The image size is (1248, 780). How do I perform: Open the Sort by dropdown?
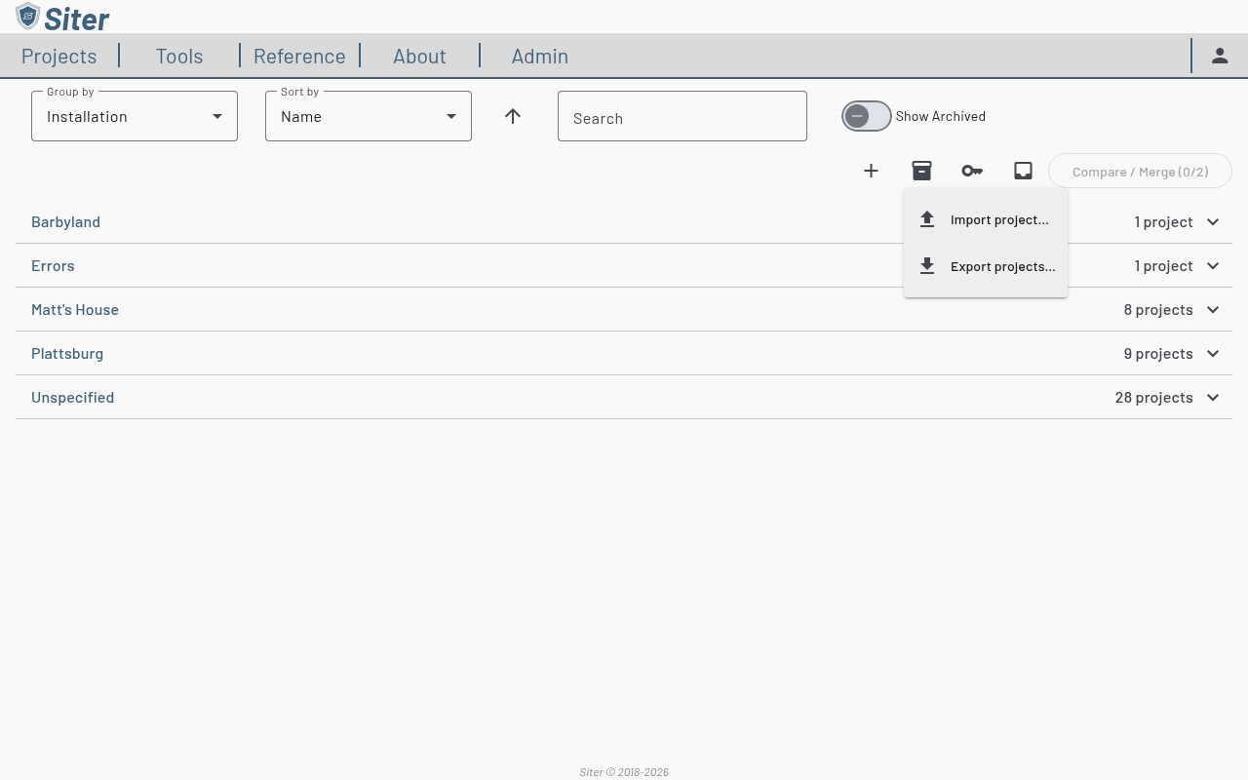(369, 116)
